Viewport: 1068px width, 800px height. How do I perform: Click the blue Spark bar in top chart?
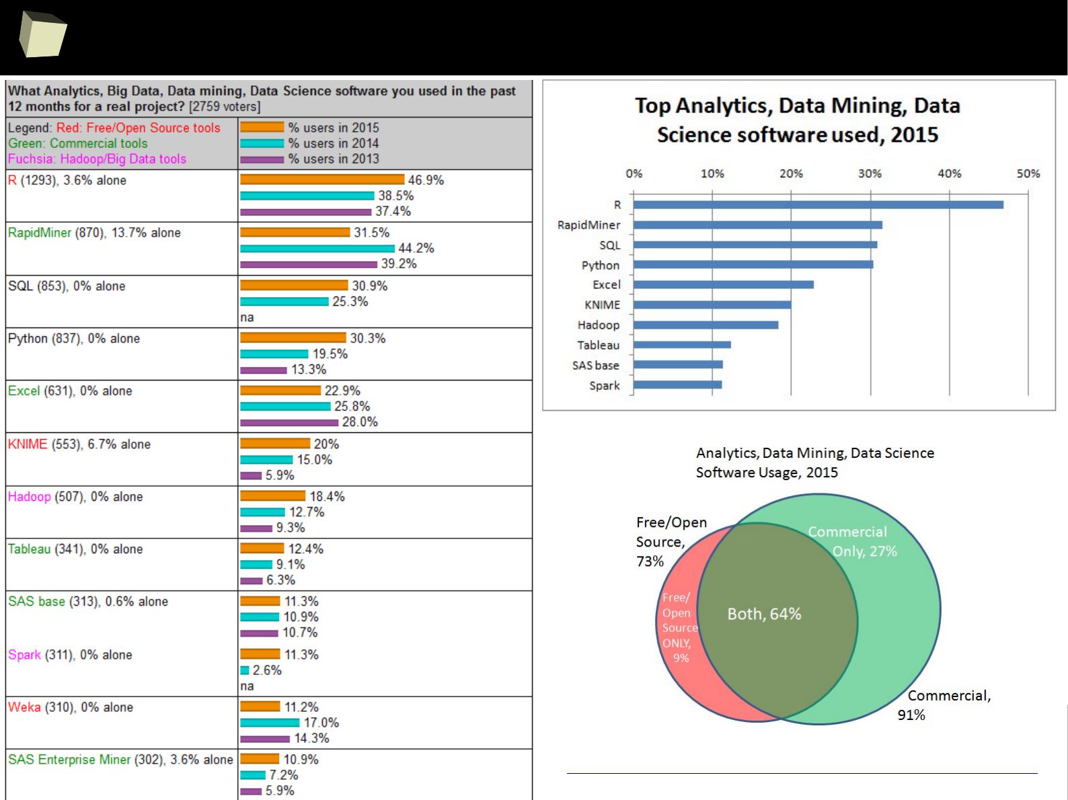coord(678,385)
